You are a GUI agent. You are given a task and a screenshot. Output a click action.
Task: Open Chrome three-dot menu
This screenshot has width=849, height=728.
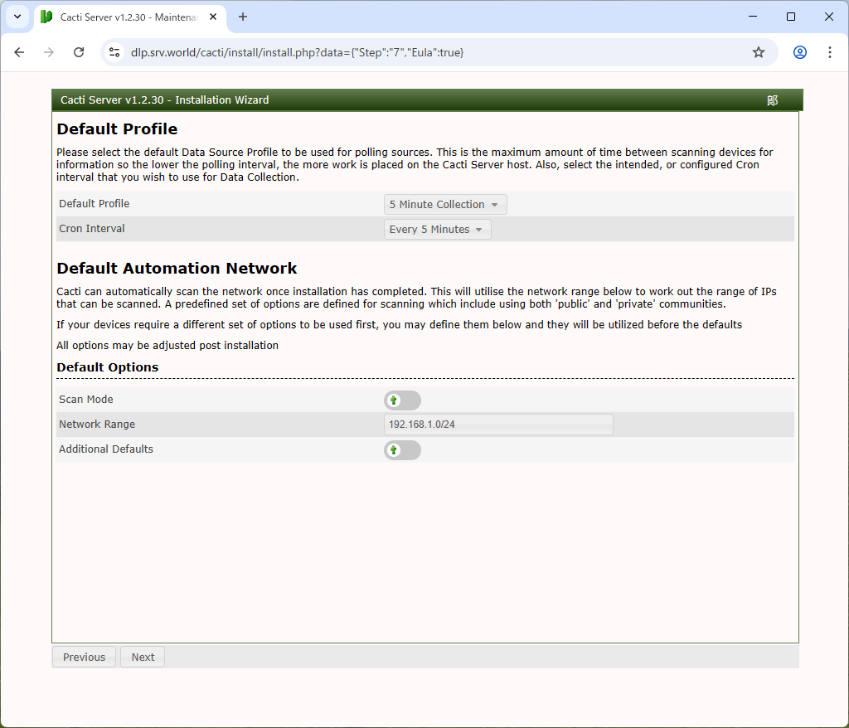(x=829, y=52)
